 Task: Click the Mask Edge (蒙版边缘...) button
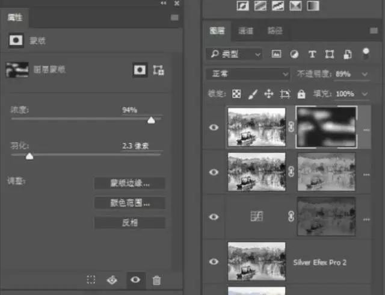coord(129,183)
